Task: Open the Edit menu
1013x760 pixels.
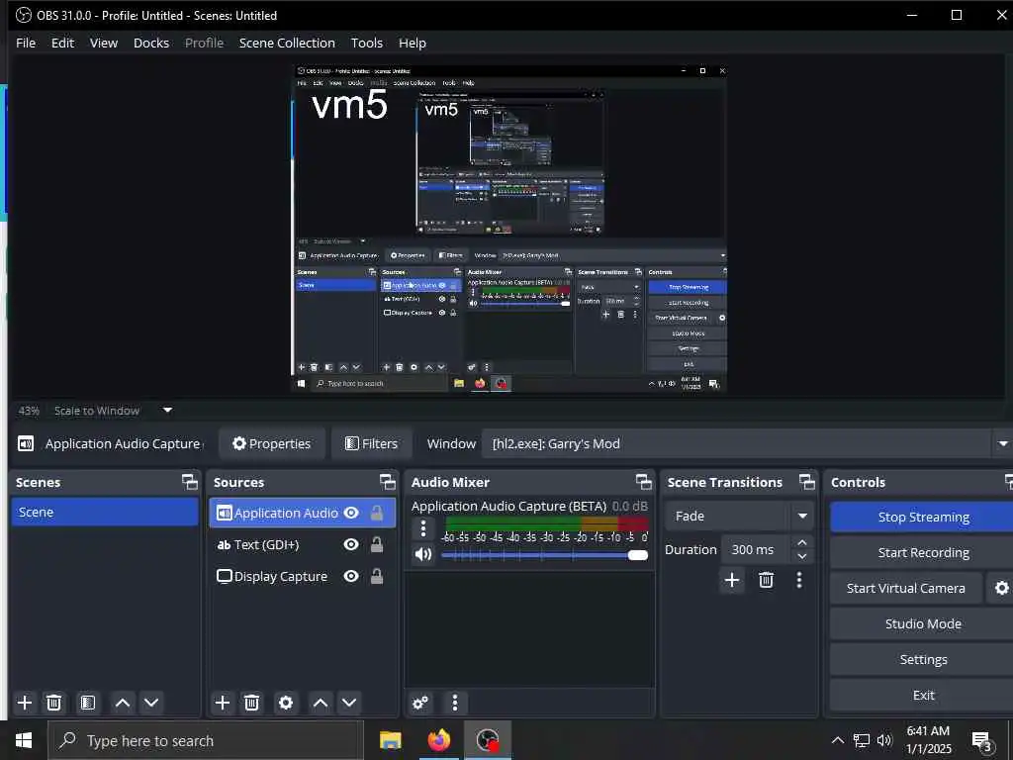Action: pos(62,43)
